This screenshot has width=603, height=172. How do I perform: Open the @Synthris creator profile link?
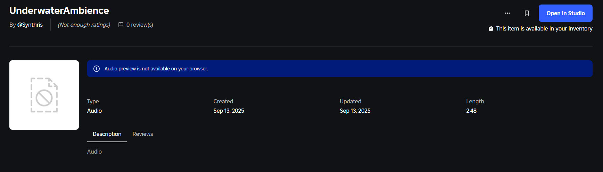[x=30, y=25]
